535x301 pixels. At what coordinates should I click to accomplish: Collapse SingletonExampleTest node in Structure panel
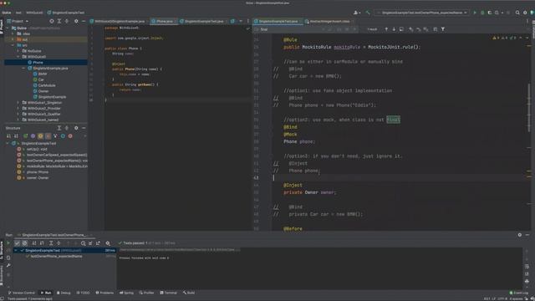tap(8, 143)
